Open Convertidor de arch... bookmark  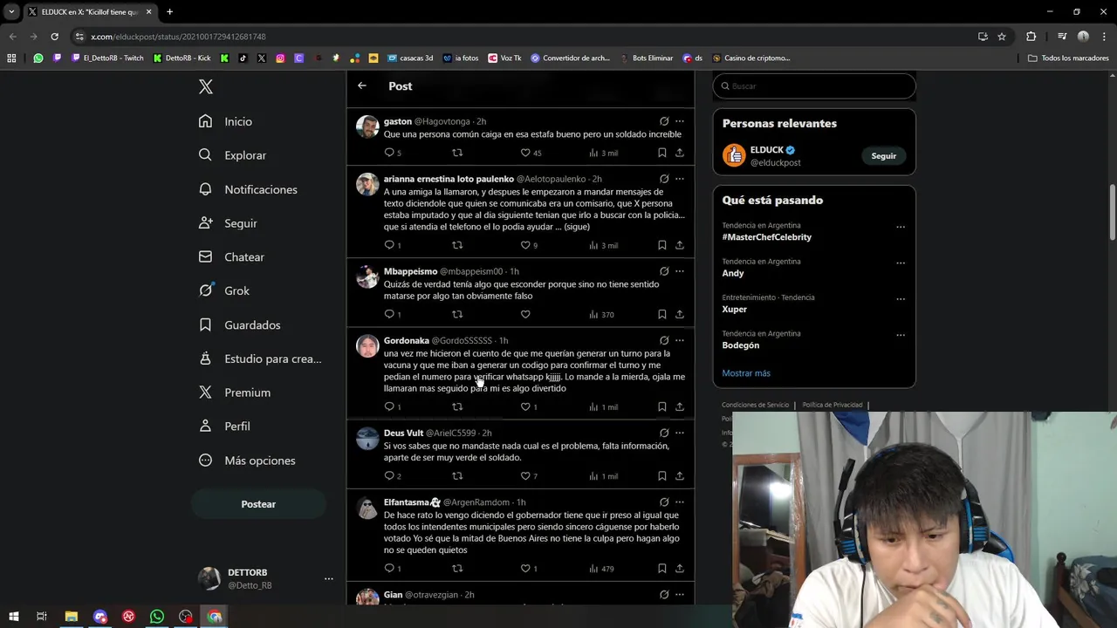(571, 58)
